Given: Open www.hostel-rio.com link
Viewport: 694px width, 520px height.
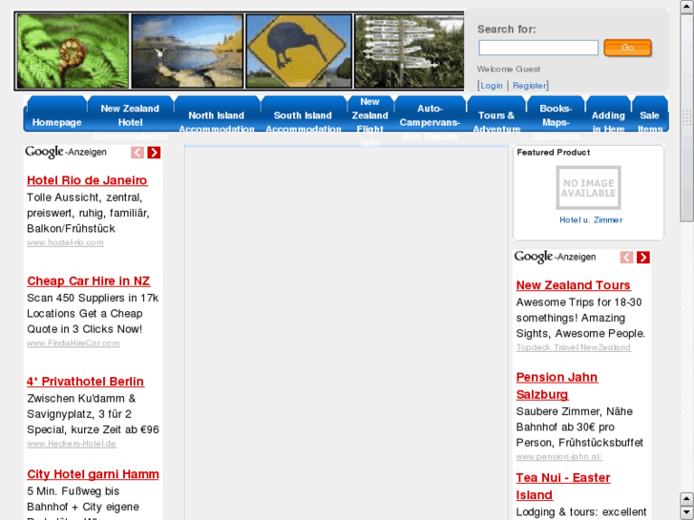Looking at the screenshot, I should (x=65, y=242).
